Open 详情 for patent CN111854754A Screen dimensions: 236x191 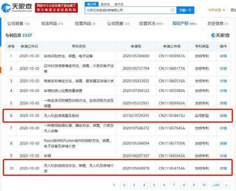[223, 168]
